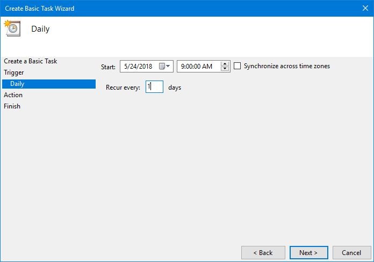Viewport: 374px width, 262px height.
Task: Select the highlighted Daily step
Action: (17, 84)
